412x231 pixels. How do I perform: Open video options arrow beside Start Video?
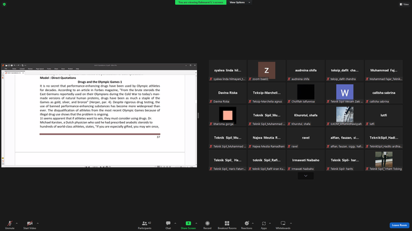pyautogui.click(x=37, y=223)
